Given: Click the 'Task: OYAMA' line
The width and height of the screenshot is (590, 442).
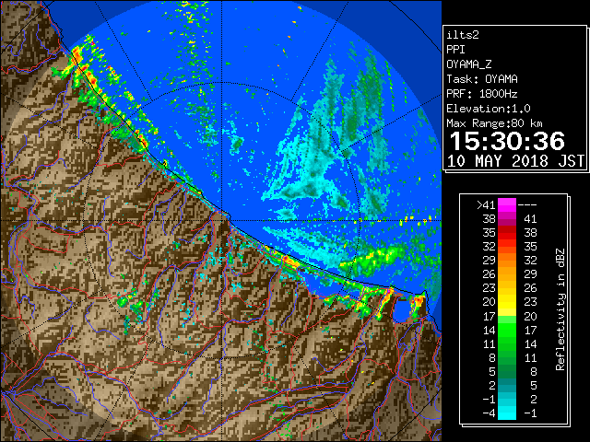Looking at the screenshot, I should pyautogui.click(x=482, y=79).
